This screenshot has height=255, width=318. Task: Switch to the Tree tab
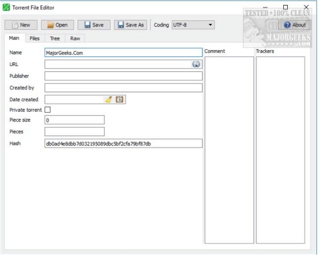click(55, 38)
